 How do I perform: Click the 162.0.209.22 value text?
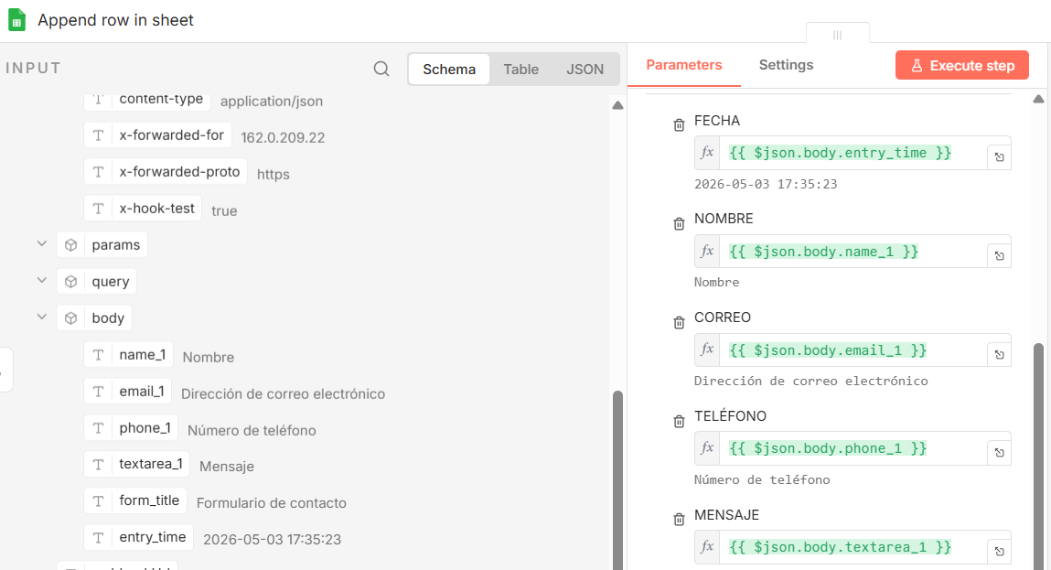[283, 137]
